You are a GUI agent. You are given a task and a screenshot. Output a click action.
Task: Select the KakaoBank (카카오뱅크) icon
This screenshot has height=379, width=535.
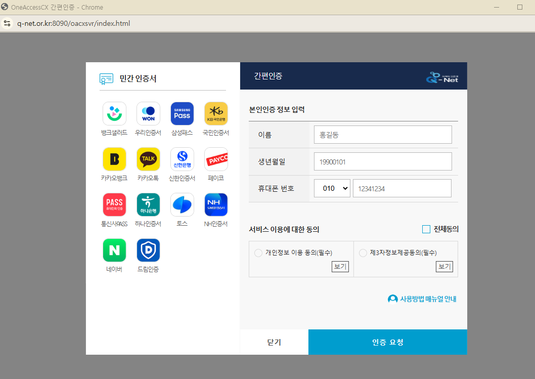coord(114,159)
